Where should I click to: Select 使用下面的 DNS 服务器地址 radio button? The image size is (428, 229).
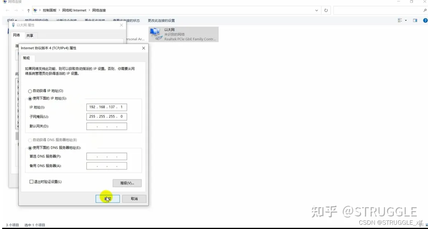coord(30,148)
